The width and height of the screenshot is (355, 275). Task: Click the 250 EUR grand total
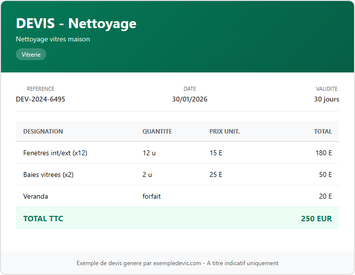pos(316,218)
